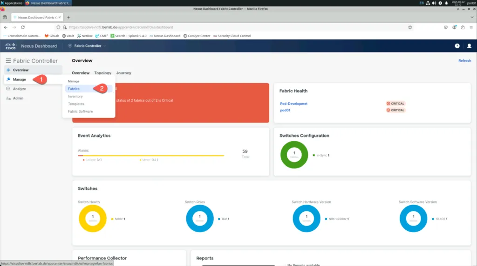
Task: Expand the Fabric Controller app dropdown
Action: [88, 46]
